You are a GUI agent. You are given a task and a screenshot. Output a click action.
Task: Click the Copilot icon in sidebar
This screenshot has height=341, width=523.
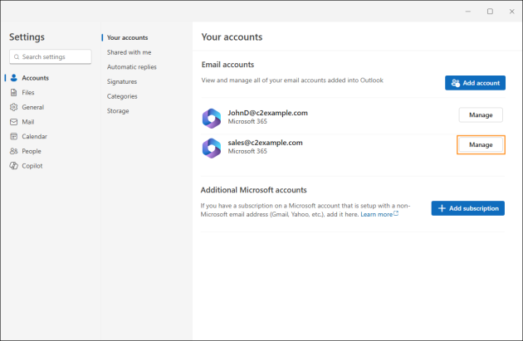13,166
